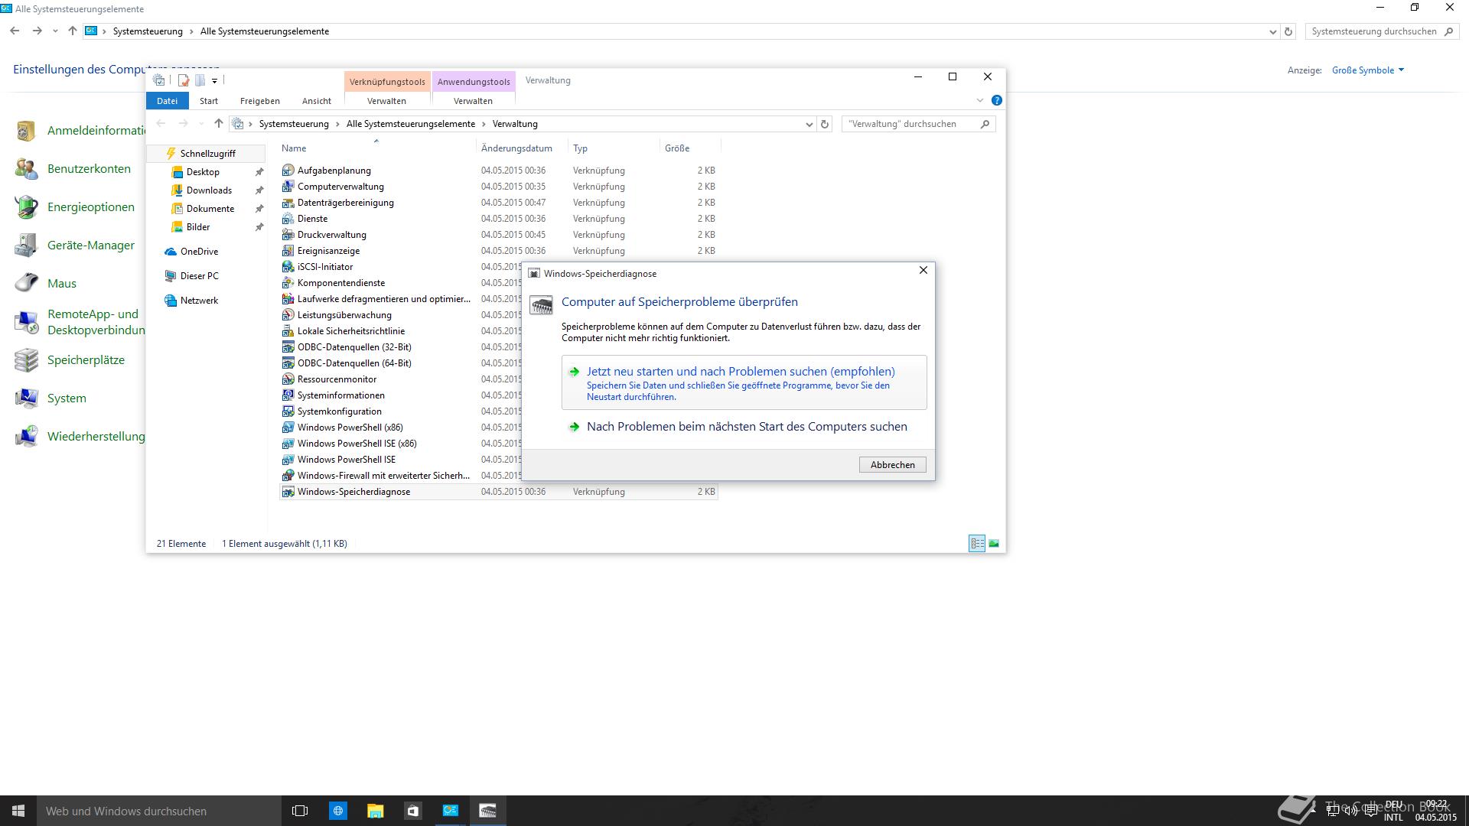Open Verwalten tab under Verknüpfungstools
The width and height of the screenshot is (1469, 826).
coord(386,101)
